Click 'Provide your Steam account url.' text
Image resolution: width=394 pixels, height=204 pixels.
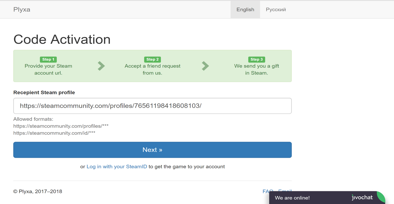point(48,69)
